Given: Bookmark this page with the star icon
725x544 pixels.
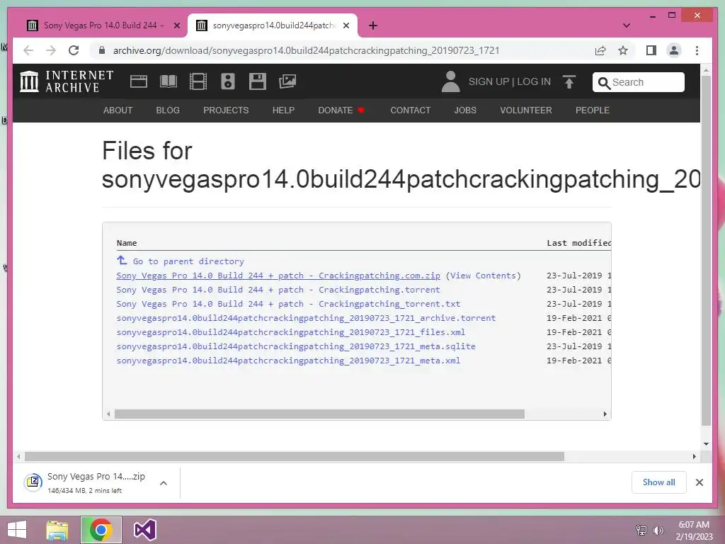Looking at the screenshot, I should (x=623, y=50).
